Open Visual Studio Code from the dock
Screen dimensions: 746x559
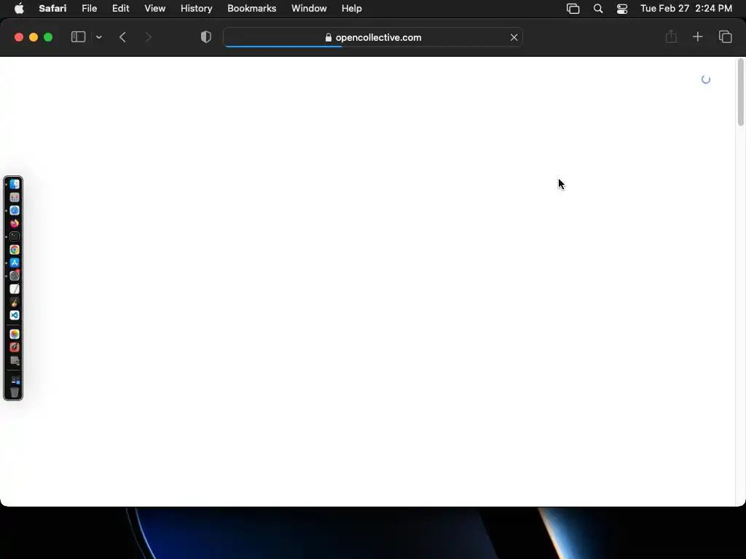15,315
